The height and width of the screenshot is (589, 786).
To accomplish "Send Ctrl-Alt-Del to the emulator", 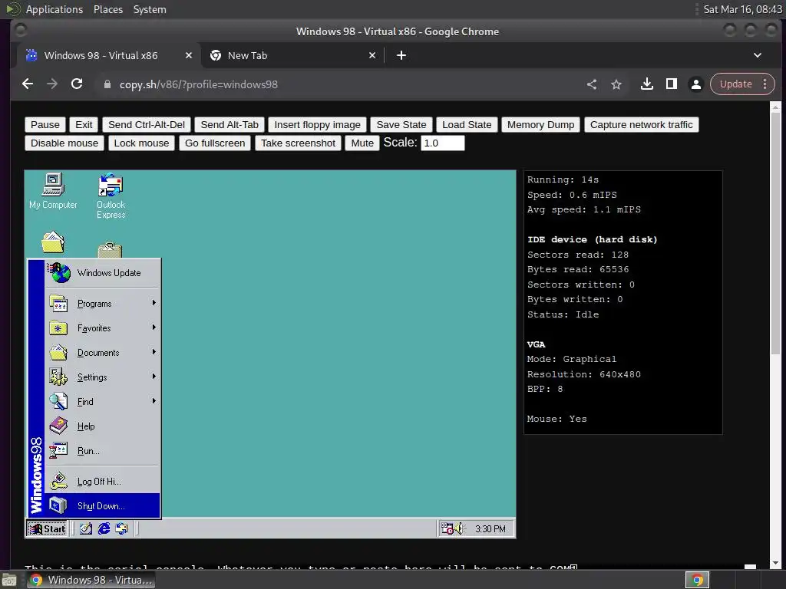I will (147, 125).
